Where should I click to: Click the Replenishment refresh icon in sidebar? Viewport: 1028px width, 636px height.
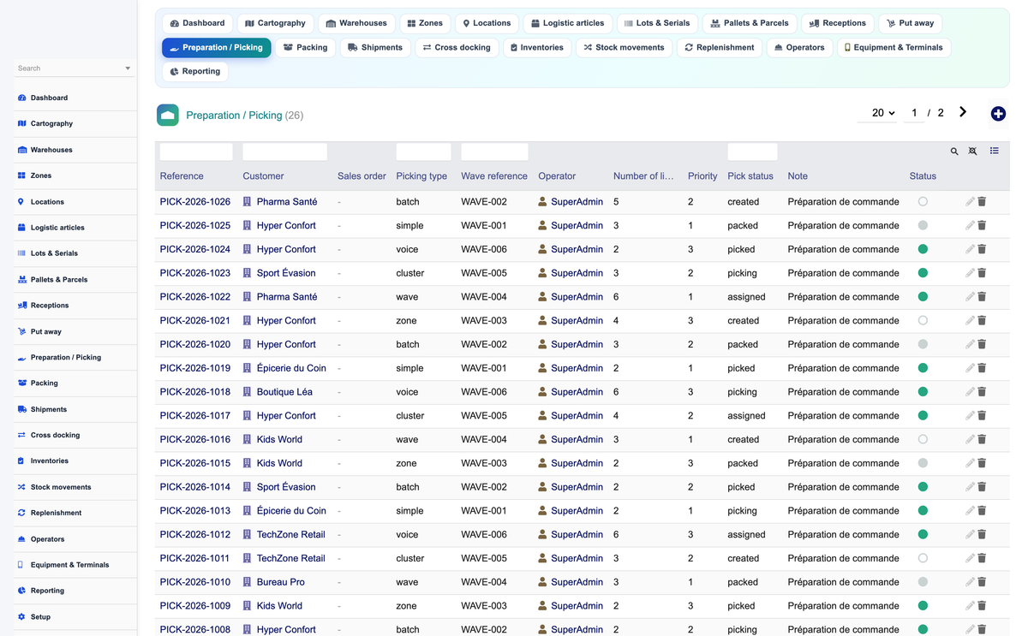click(21, 513)
